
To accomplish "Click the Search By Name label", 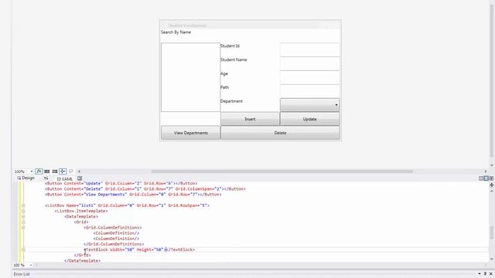I will point(176,32).
